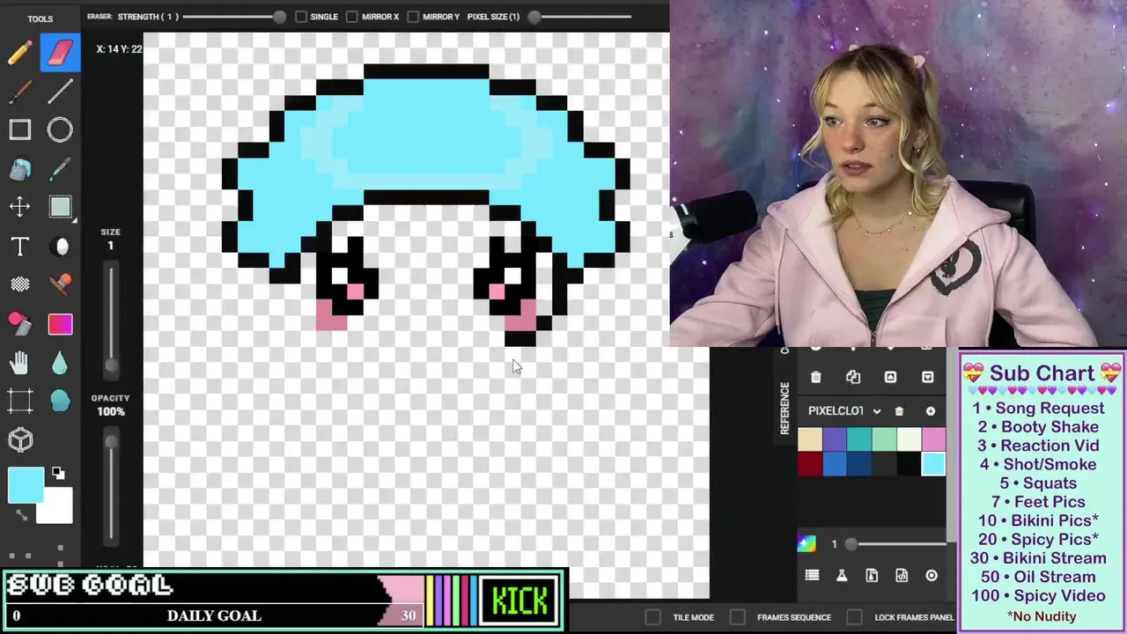Move layer up arrow icon

tap(890, 377)
